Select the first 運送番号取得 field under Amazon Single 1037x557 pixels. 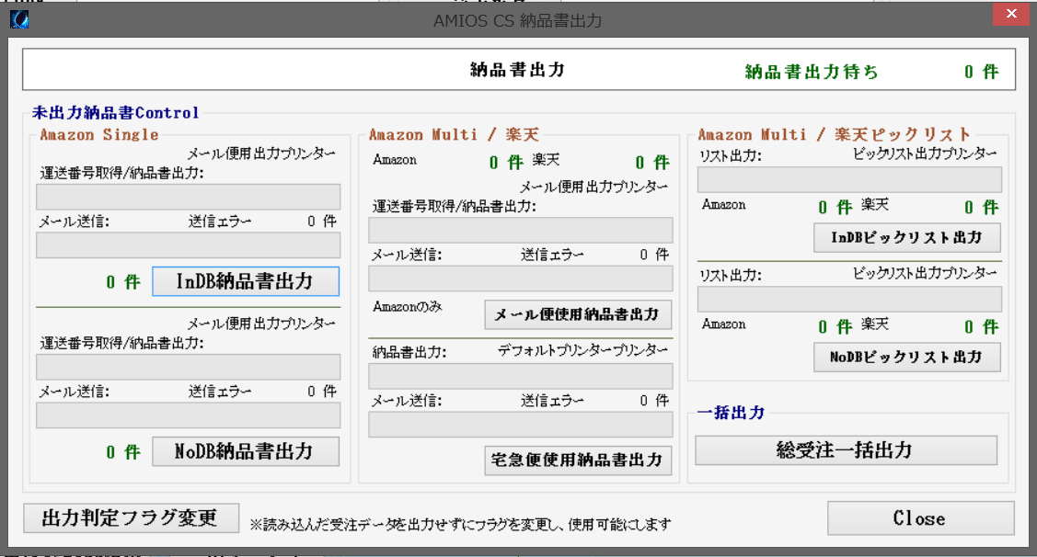188,197
